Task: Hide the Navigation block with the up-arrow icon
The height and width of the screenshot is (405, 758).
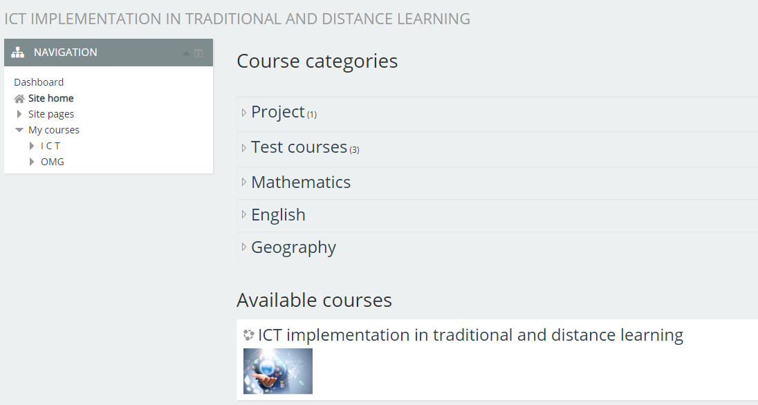Action: [185, 53]
